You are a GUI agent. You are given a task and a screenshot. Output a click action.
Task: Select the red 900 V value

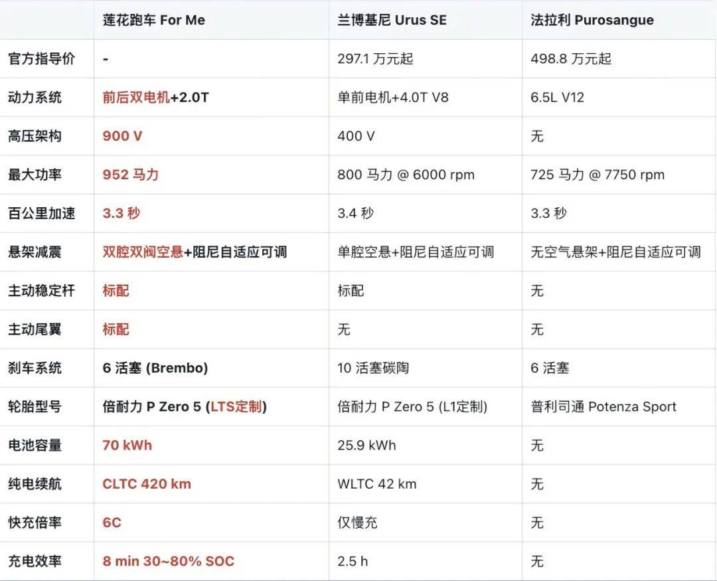click(x=122, y=136)
